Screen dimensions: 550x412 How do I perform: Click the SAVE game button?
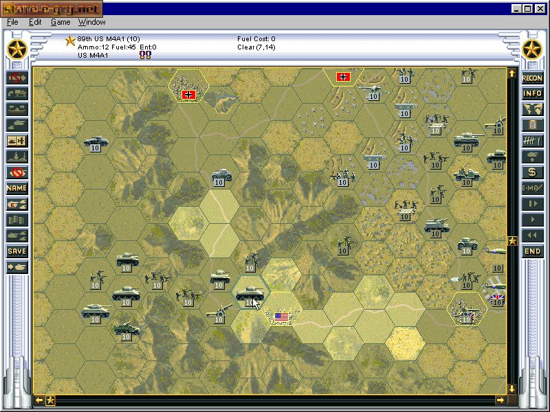[x=16, y=251]
